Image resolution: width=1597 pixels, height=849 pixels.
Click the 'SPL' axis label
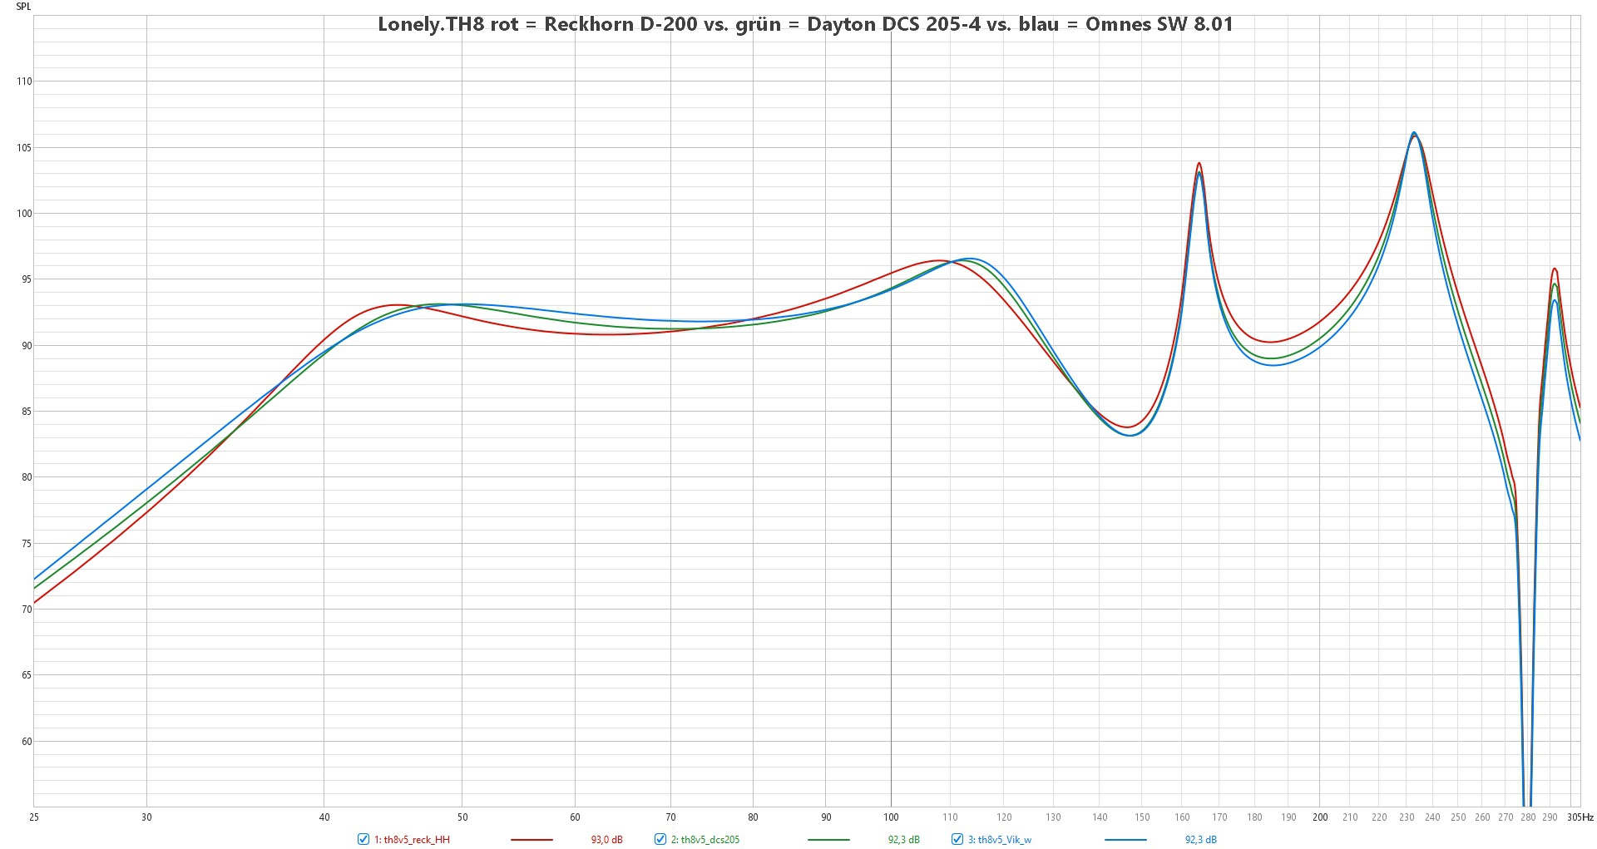coord(23,7)
